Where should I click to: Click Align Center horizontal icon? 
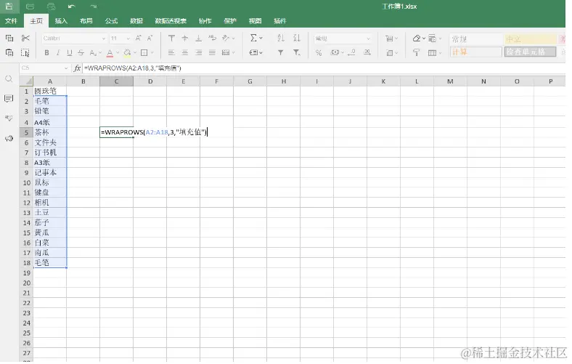(x=185, y=53)
